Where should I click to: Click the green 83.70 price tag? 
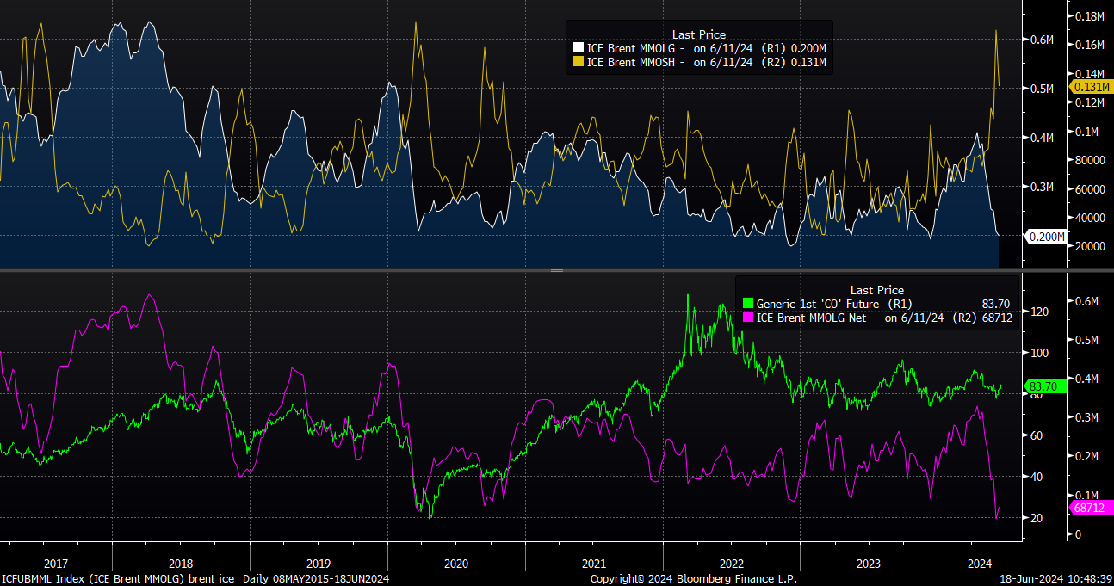1045,387
